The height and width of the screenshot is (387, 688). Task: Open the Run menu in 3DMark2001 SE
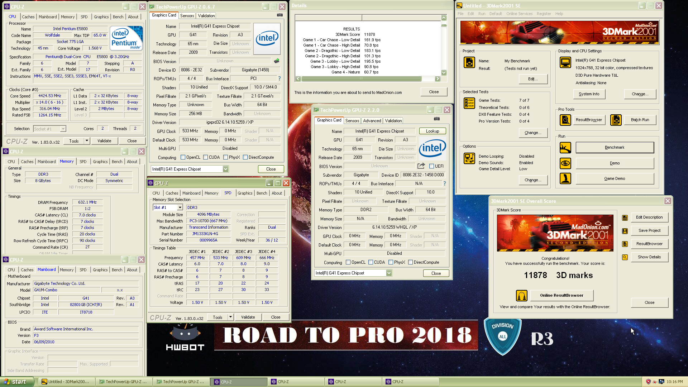(x=482, y=14)
